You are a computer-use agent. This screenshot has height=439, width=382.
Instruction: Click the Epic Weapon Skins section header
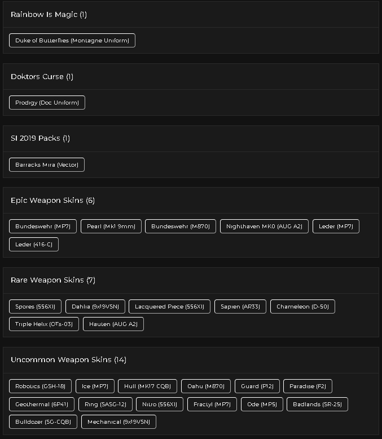pos(52,201)
